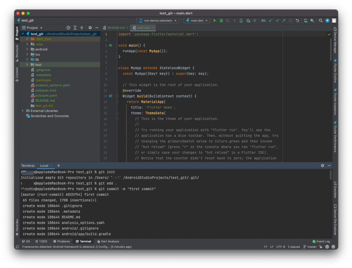Push commits with the green arrow Git icon
352x268 pixels.
pyautogui.click(x=284, y=20)
